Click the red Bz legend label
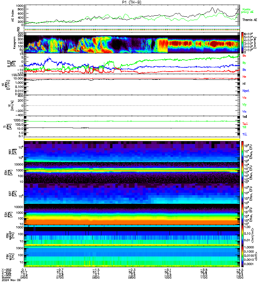The image size is (267, 285). (x=244, y=56)
